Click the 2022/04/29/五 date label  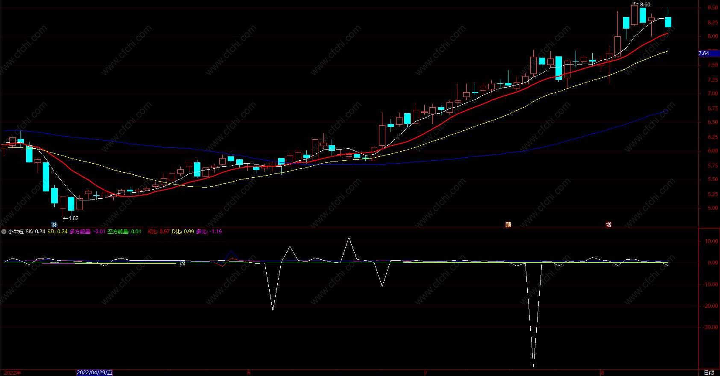[x=95, y=373]
